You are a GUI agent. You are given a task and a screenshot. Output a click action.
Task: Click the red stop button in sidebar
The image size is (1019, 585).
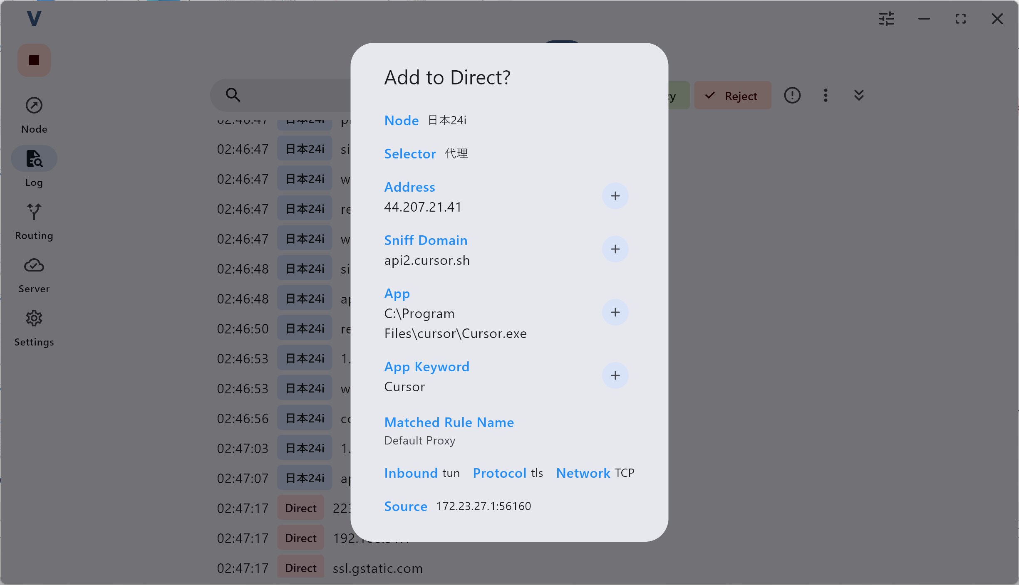pyautogui.click(x=34, y=60)
